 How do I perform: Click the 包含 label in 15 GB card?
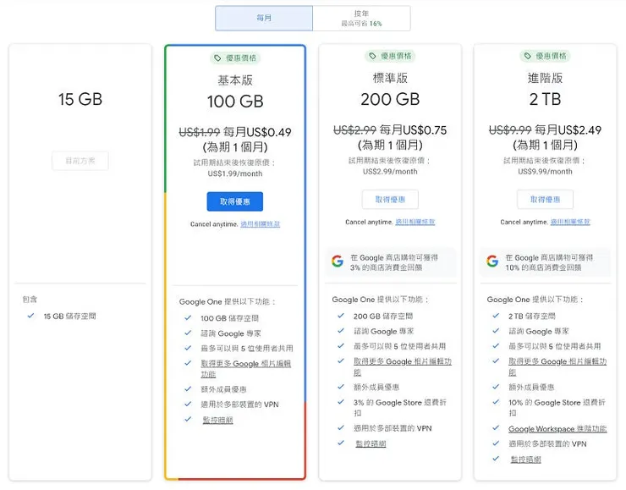click(30, 299)
